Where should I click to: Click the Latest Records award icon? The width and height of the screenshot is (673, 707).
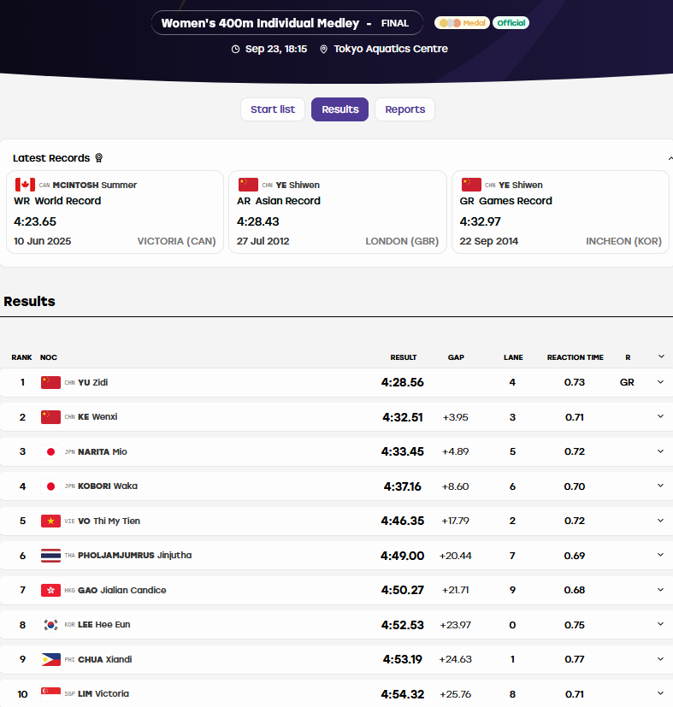pyautogui.click(x=99, y=158)
